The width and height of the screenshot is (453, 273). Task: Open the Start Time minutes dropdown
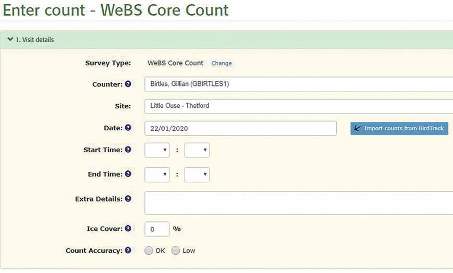(x=197, y=150)
